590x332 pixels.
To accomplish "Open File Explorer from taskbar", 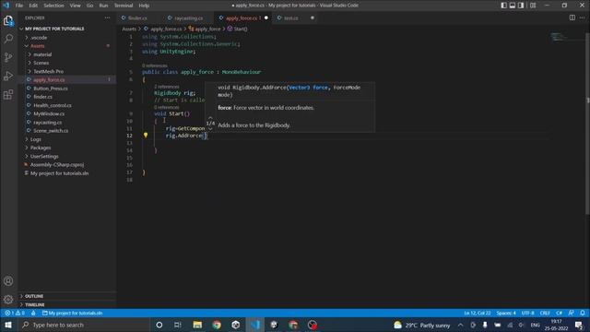I will (197, 325).
